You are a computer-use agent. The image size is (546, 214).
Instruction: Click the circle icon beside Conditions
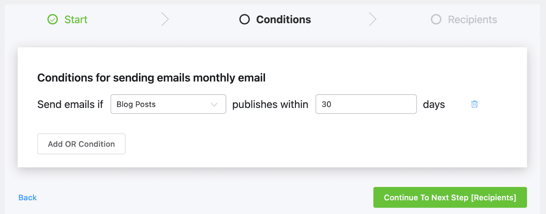244,19
